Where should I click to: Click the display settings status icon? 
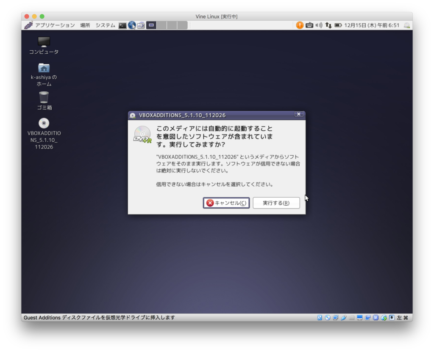(359, 317)
